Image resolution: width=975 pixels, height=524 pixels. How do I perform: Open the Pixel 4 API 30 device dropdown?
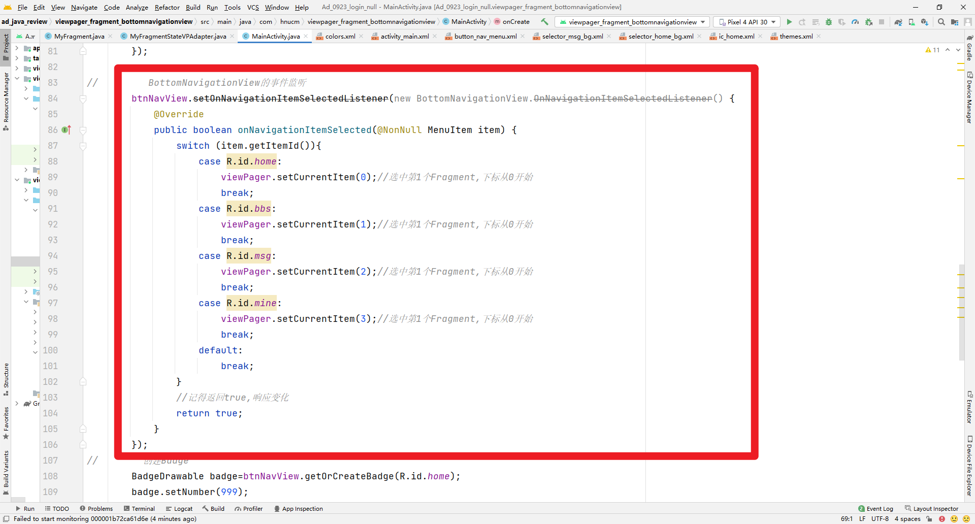(x=747, y=22)
